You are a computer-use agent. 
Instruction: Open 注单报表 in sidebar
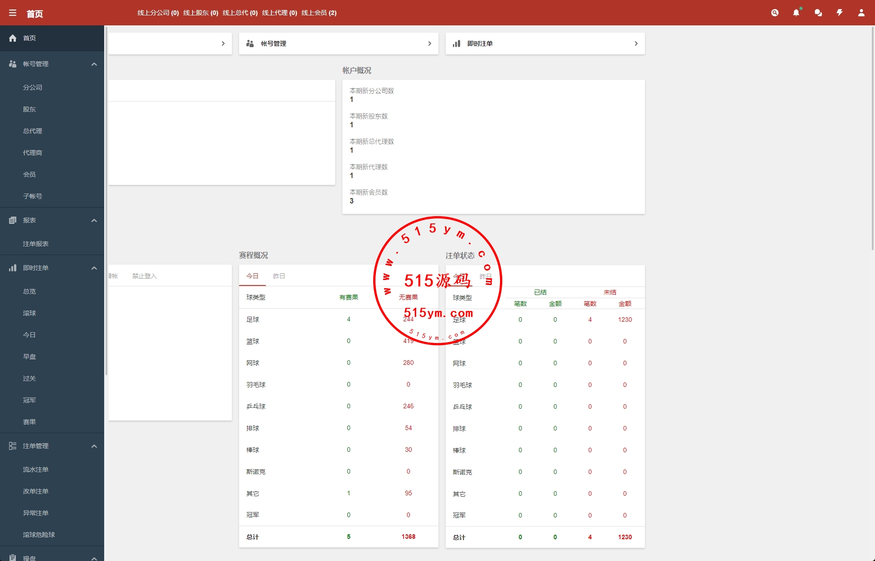(36, 244)
